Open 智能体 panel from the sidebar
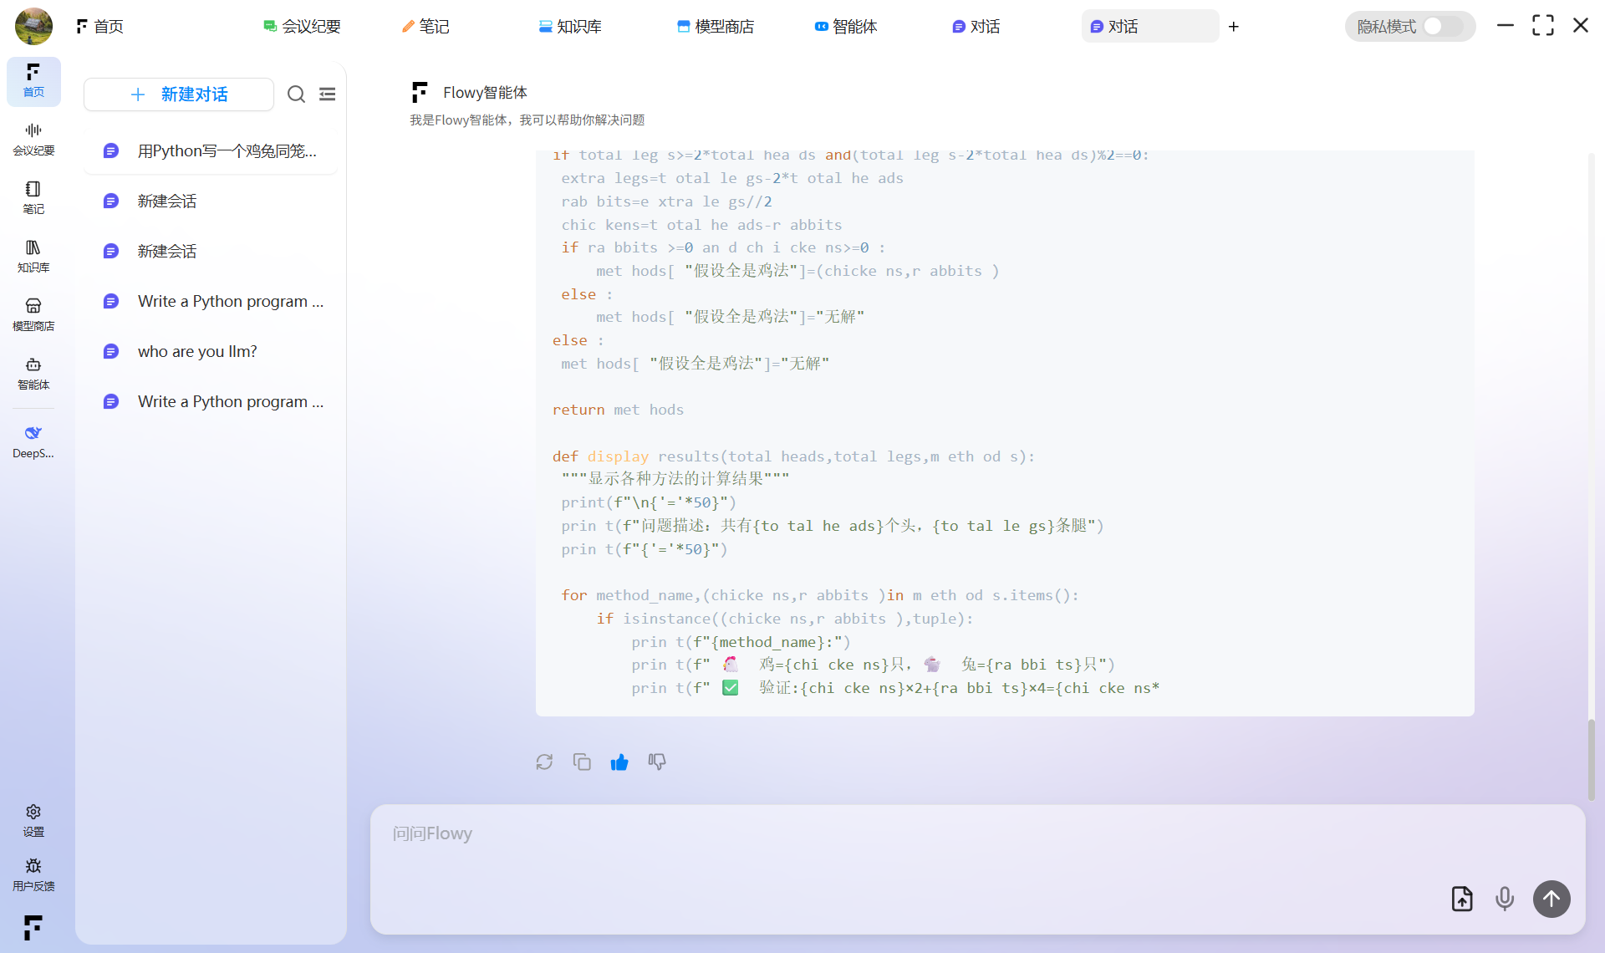Viewport: 1605px width, 953px height. [33, 374]
